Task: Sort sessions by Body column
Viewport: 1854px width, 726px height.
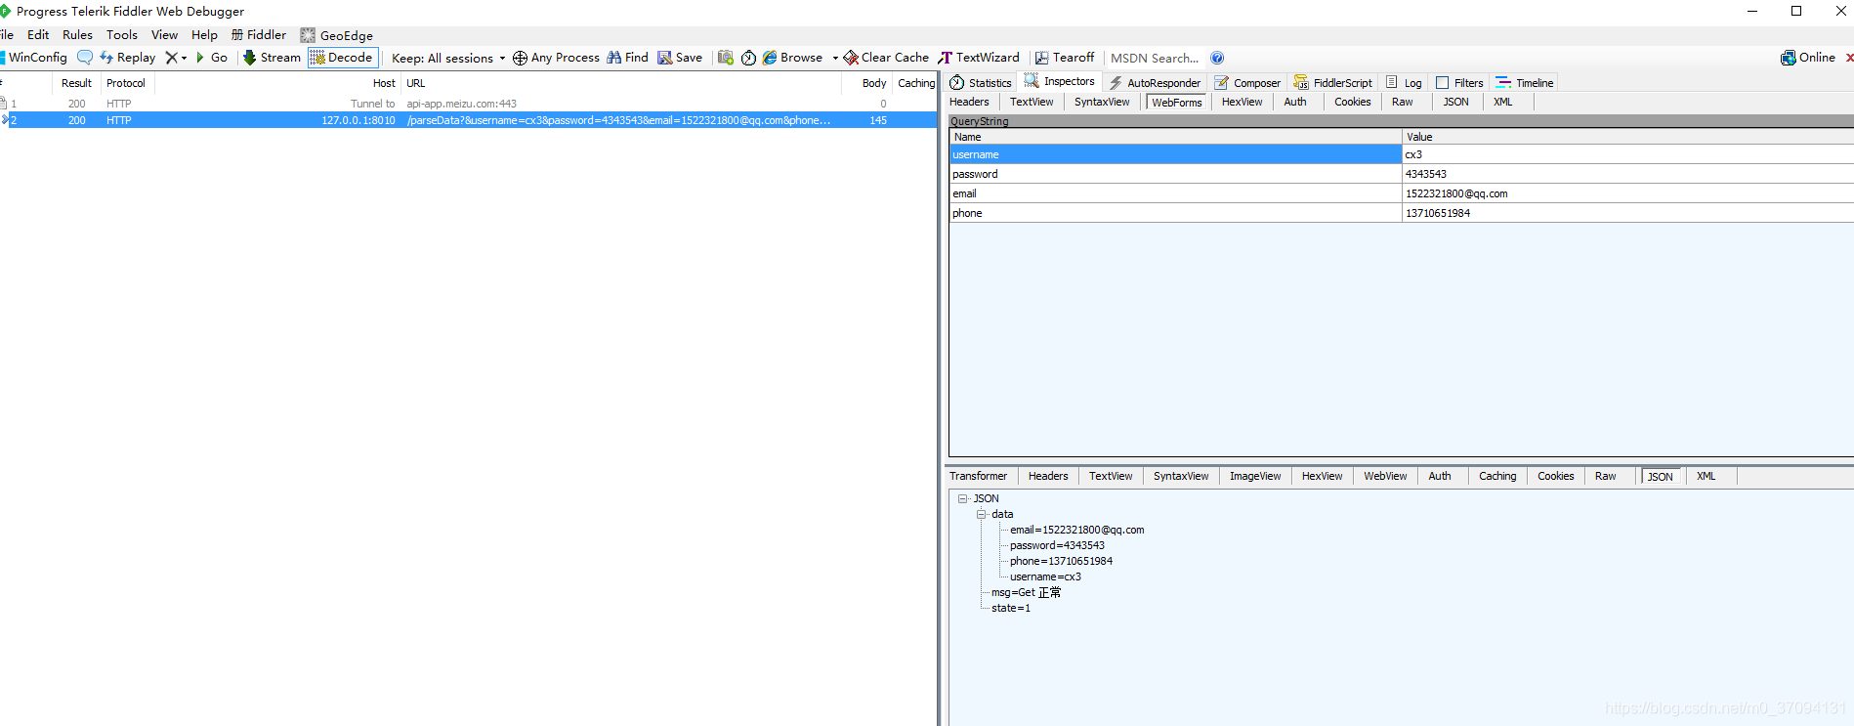Action: coord(874,83)
